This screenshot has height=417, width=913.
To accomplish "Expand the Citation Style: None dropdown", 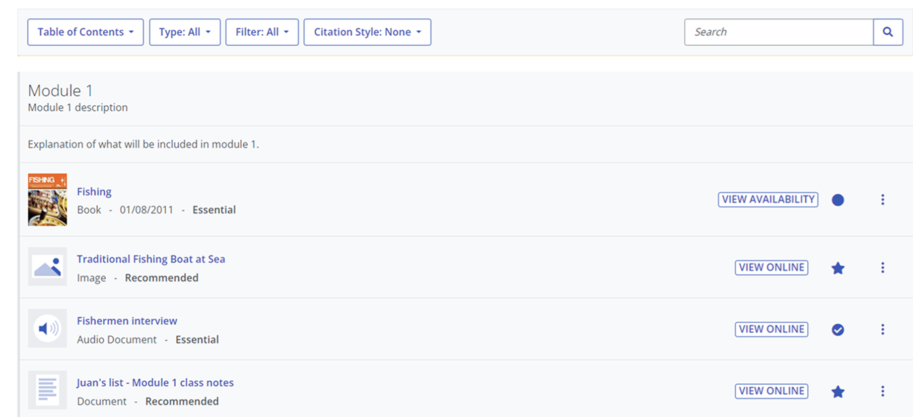I will 367,32.
